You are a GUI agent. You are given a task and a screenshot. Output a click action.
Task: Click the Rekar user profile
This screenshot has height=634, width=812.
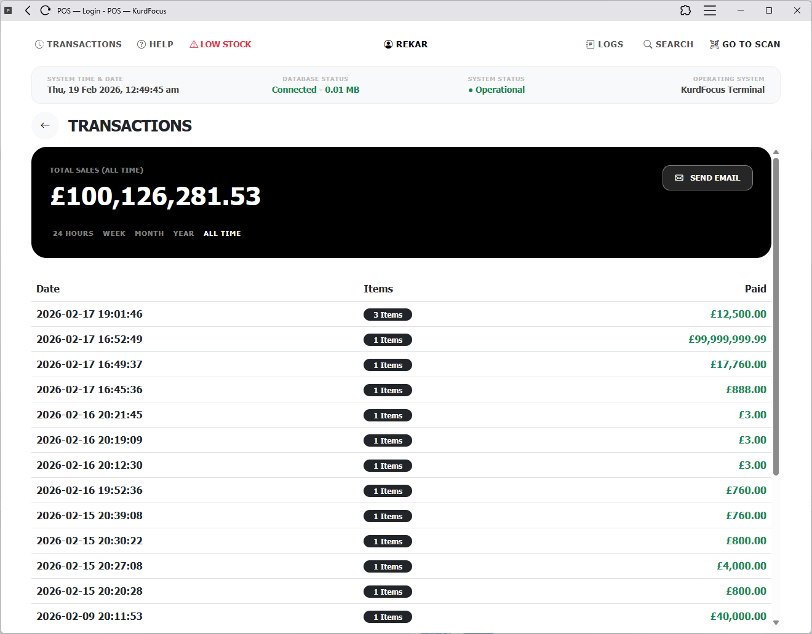click(x=405, y=44)
